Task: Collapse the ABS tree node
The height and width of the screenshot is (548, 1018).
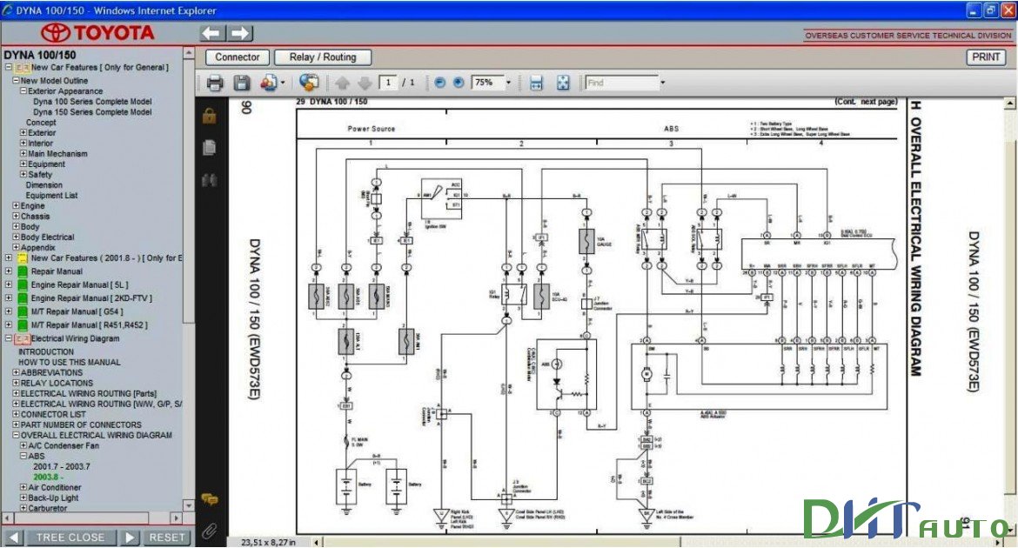Action: click(23, 457)
